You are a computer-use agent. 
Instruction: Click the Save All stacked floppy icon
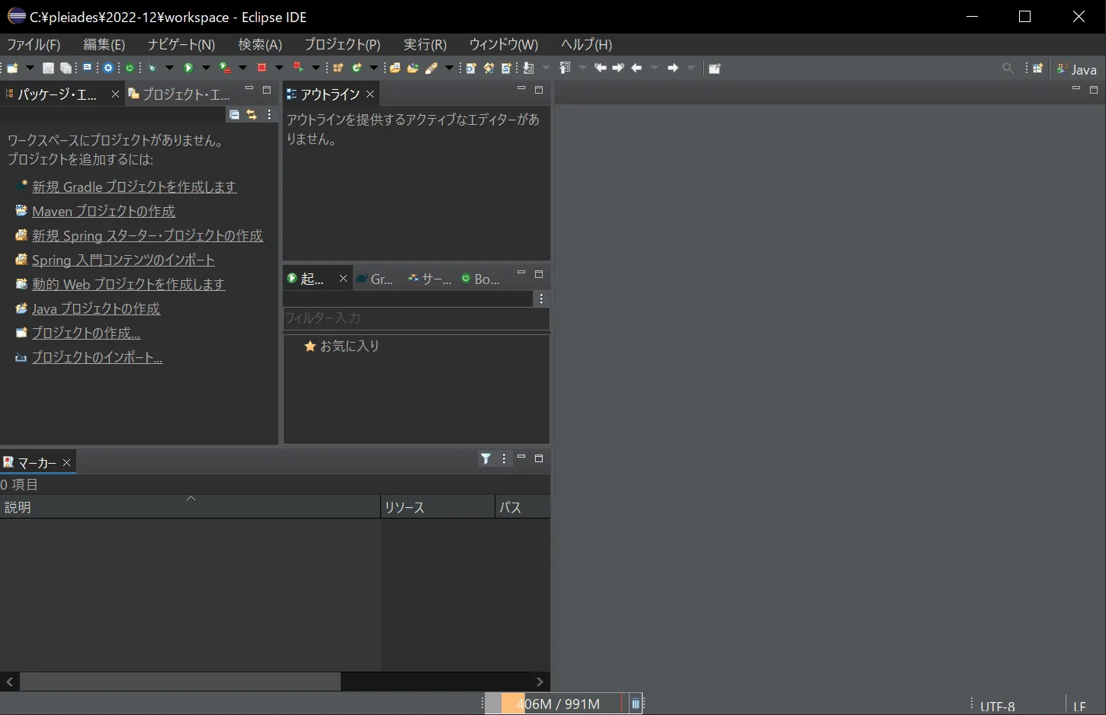[x=66, y=69]
